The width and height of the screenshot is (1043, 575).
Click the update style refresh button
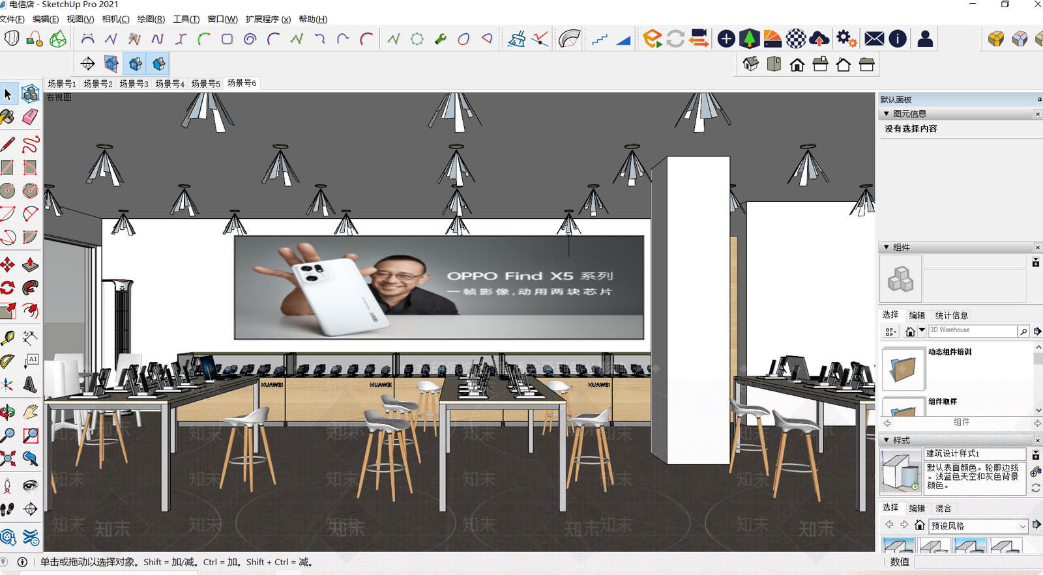coord(1036,488)
